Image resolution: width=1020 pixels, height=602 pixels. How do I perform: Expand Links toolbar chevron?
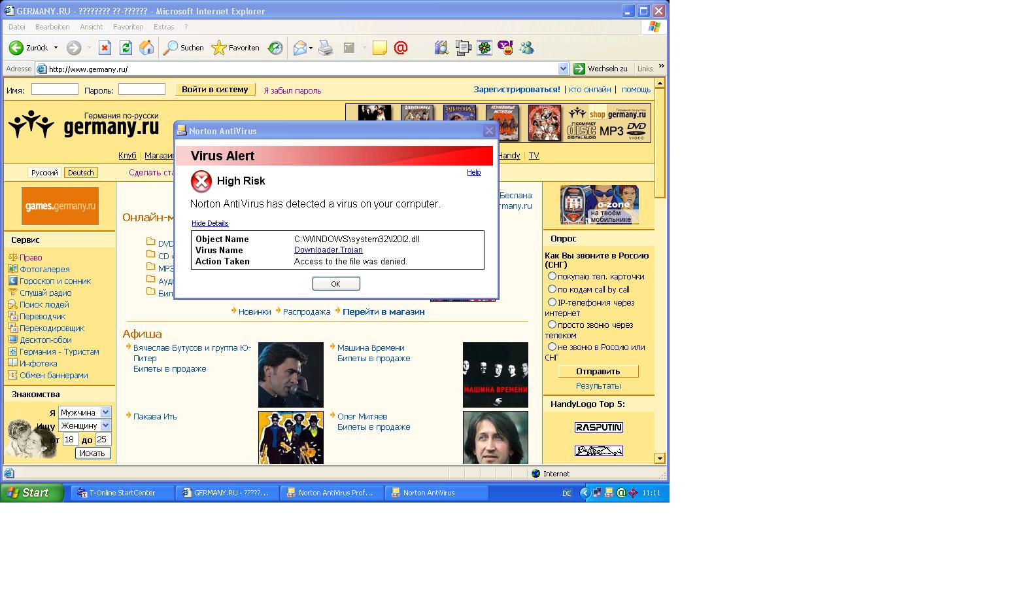click(661, 66)
